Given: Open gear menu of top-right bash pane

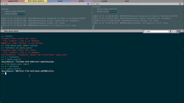Looking at the screenshot, I should tap(180, 4).
